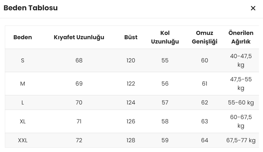Click the 55-60 kg weight cell
263x152 pixels.
pyautogui.click(x=241, y=102)
